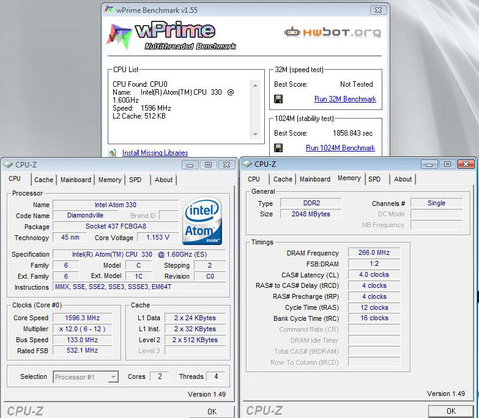This screenshot has height=418, width=479.
Task: Click the Code Name Diamondville value
Action: click(85, 215)
